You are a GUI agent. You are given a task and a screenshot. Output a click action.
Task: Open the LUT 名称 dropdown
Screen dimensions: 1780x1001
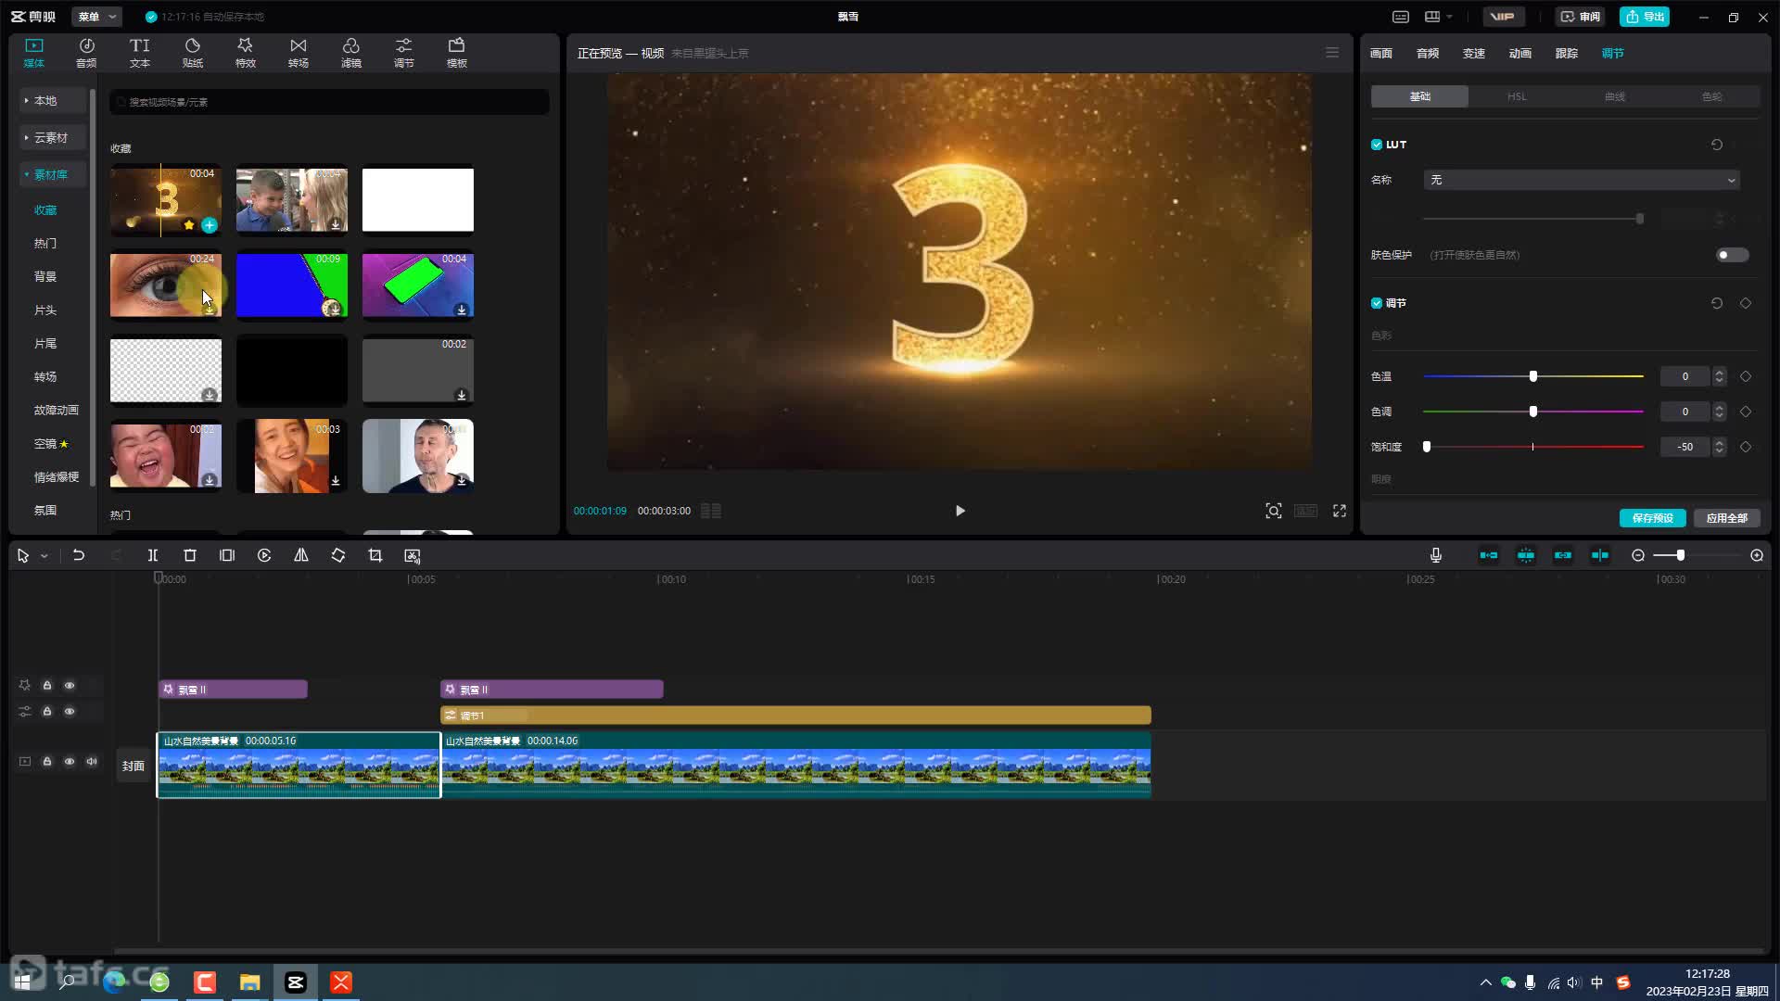1582,180
